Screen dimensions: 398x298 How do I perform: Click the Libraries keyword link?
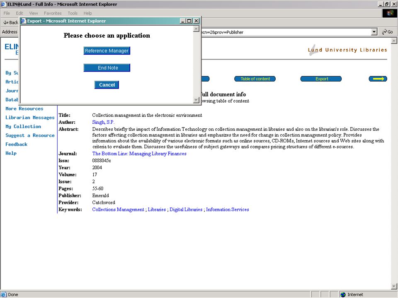coord(157,209)
